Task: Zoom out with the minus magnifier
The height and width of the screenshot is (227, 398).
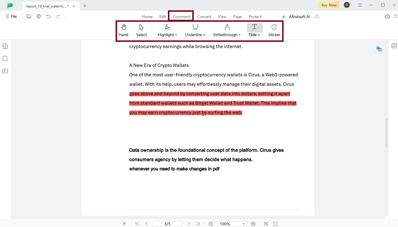Action: (x=211, y=224)
